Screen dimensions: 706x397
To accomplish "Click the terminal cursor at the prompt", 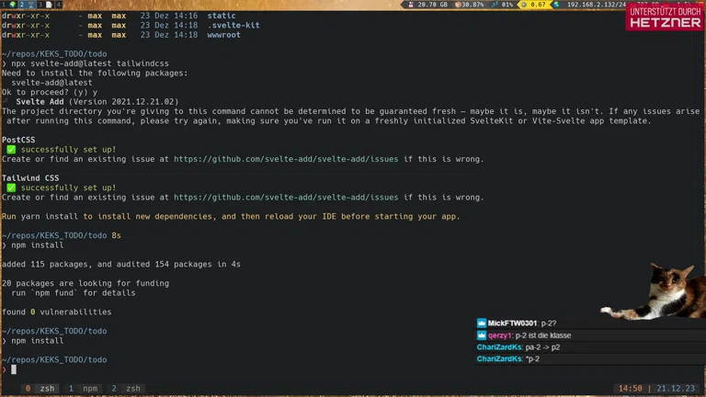I will click(14, 369).
